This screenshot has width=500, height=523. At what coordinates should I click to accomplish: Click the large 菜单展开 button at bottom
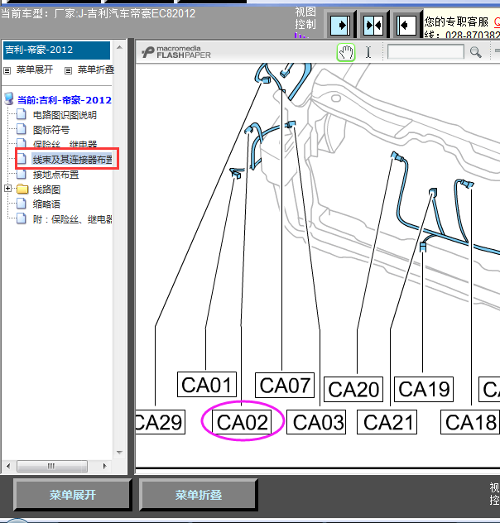pyautogui.click(x=72, y=495)
